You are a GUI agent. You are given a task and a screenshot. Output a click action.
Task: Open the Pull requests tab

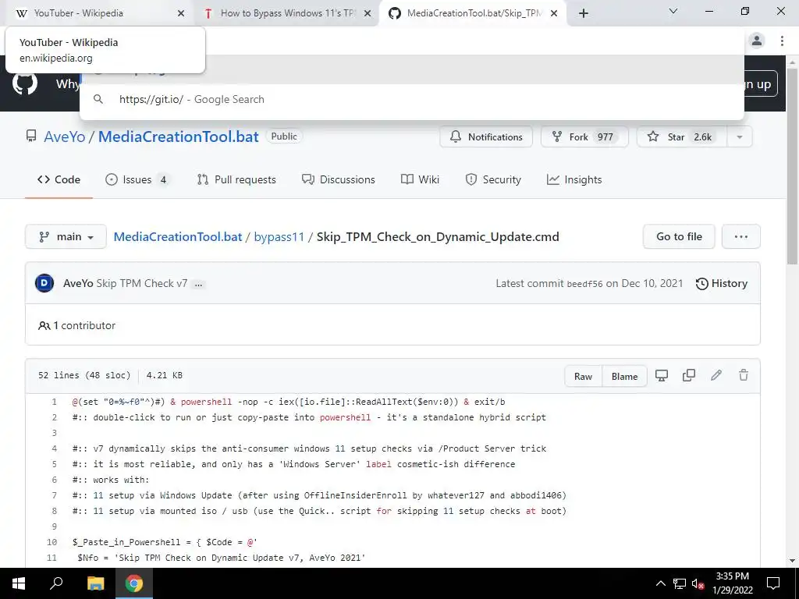236,180
